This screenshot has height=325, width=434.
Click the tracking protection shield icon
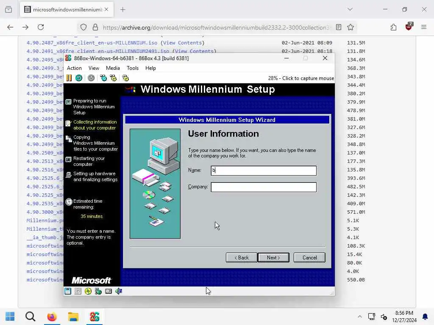pyautogui.click(x=83, y=27)
